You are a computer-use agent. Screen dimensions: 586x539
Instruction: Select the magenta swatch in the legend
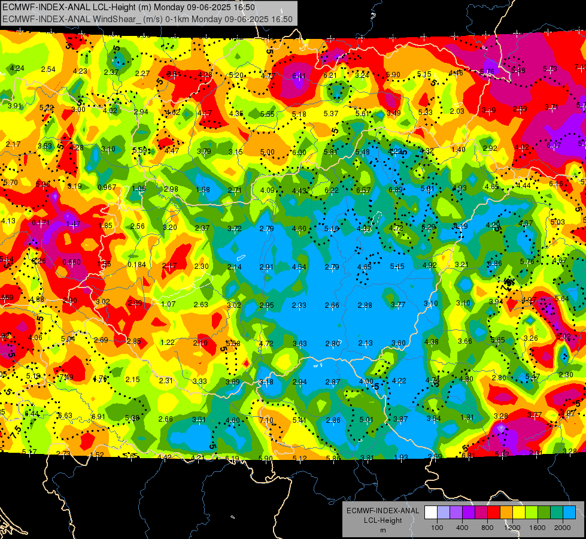coord(481,513)
